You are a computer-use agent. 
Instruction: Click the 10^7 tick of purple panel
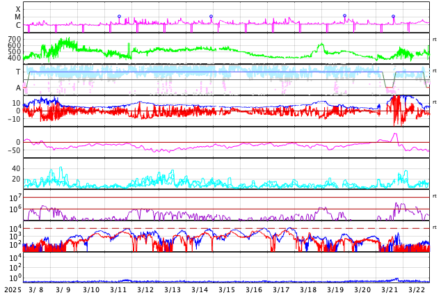[x=15, y=198]
